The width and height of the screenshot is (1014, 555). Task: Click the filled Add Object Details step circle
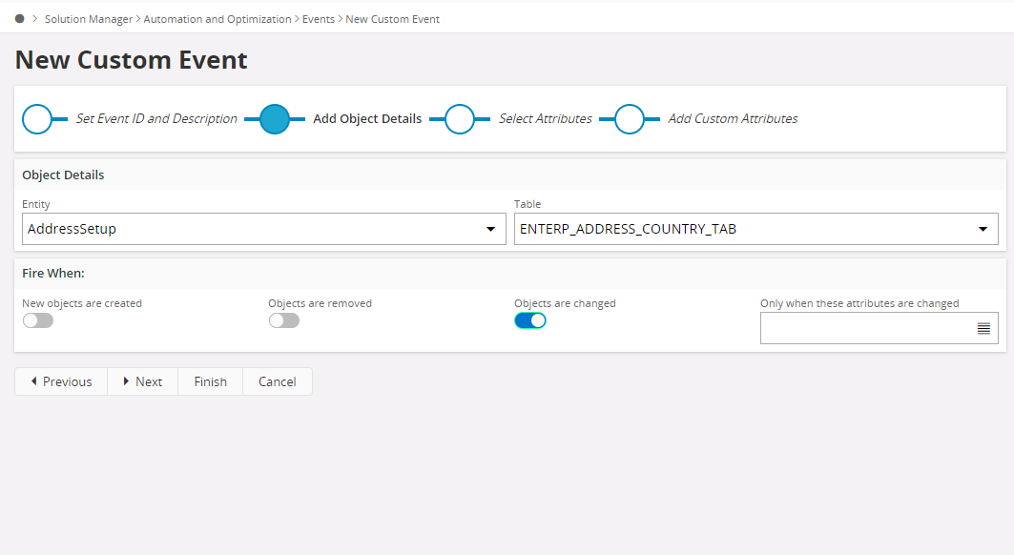pyautogui.click(x=275, y=118)
